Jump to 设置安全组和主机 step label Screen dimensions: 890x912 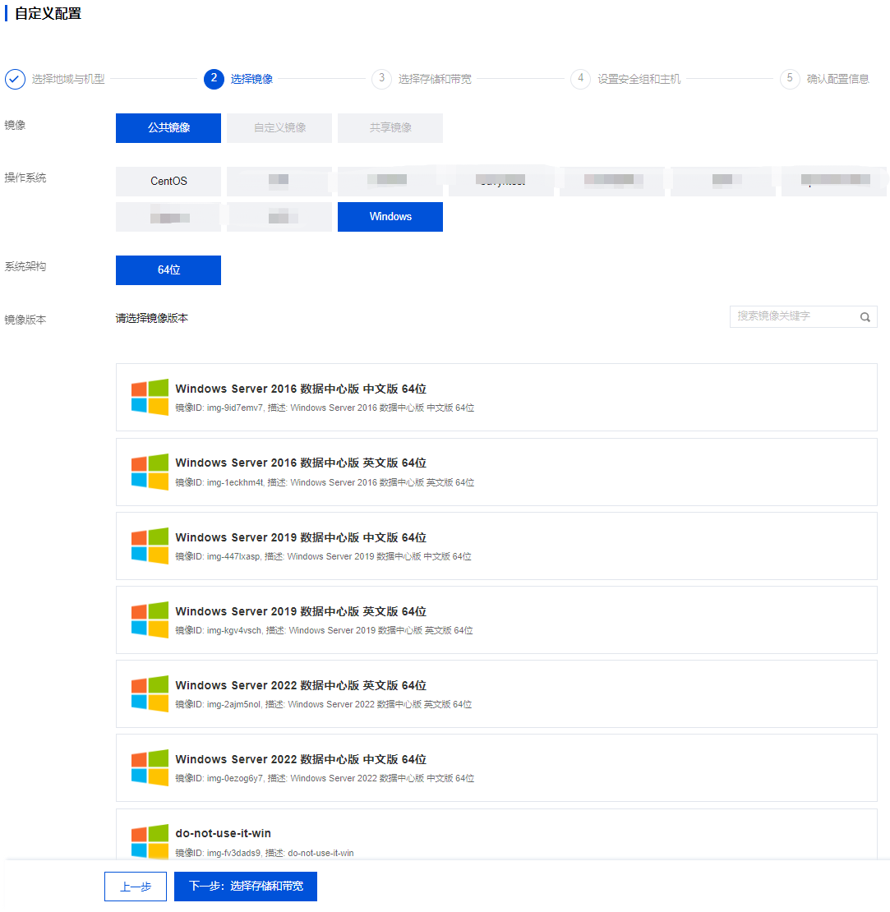click(639, 79)
